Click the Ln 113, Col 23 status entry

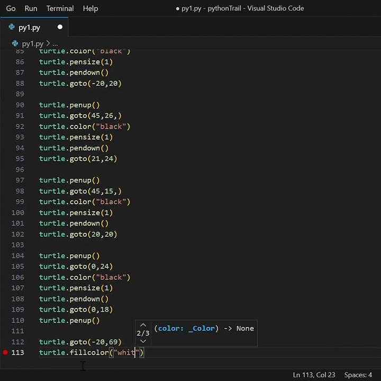tap(314, 375)
